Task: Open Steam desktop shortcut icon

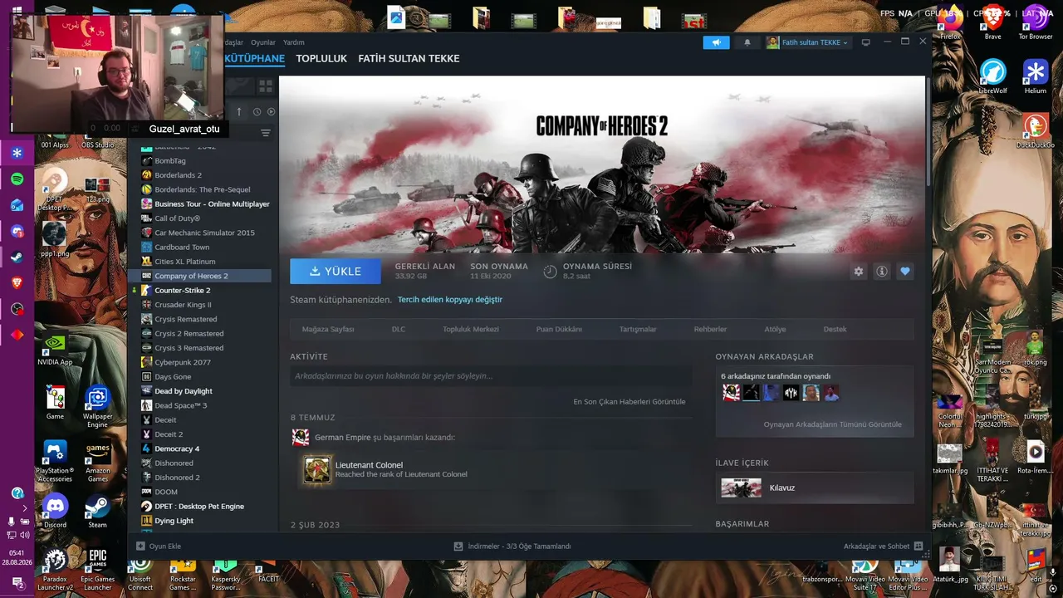Action: [x=98, y=509]
